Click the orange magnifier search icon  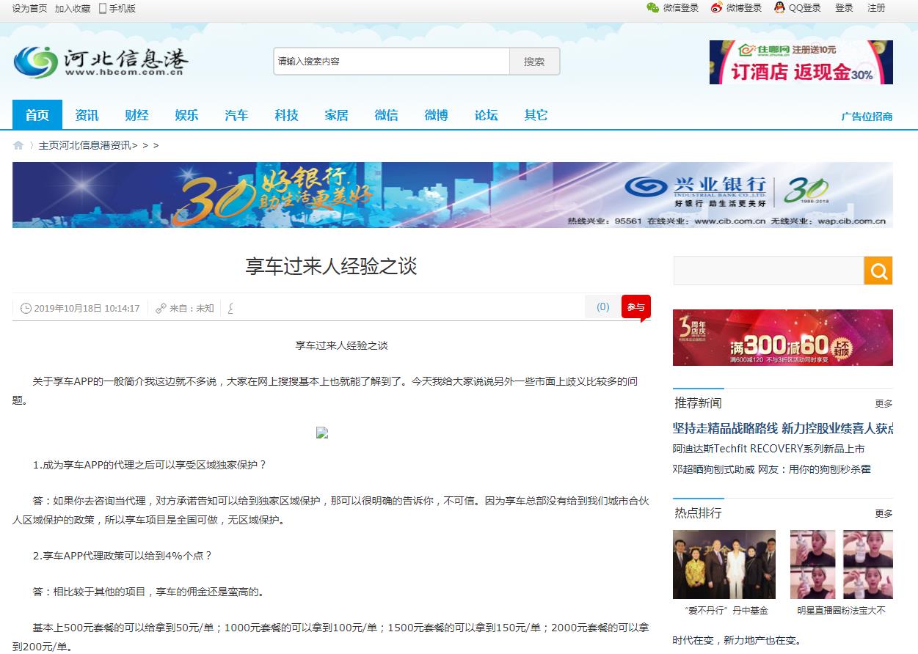[878, 271]
